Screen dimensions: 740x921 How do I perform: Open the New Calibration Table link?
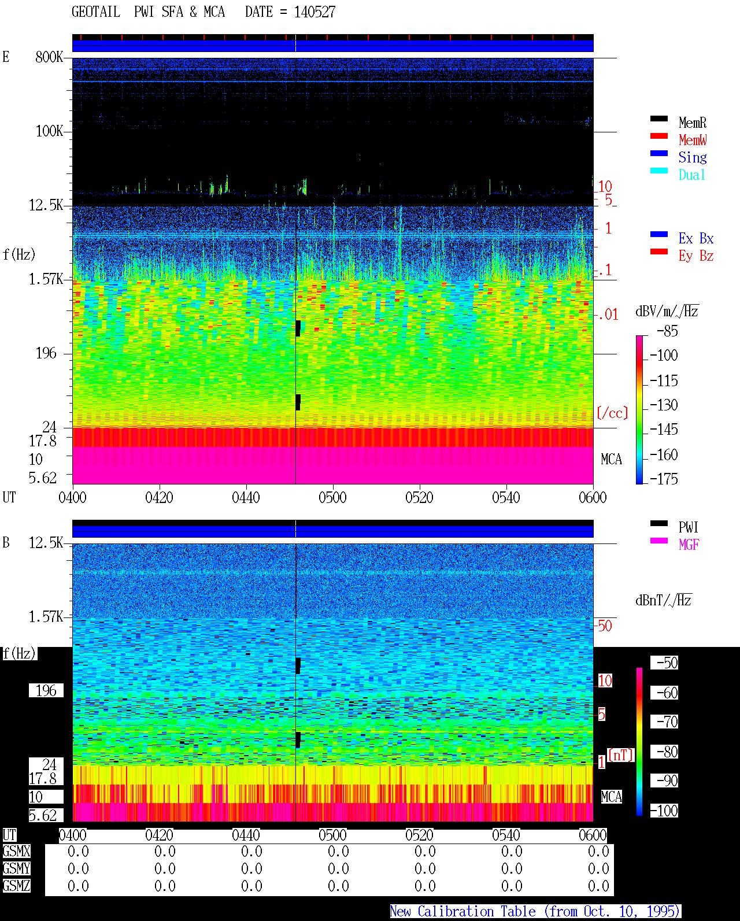tap(535, 911)
